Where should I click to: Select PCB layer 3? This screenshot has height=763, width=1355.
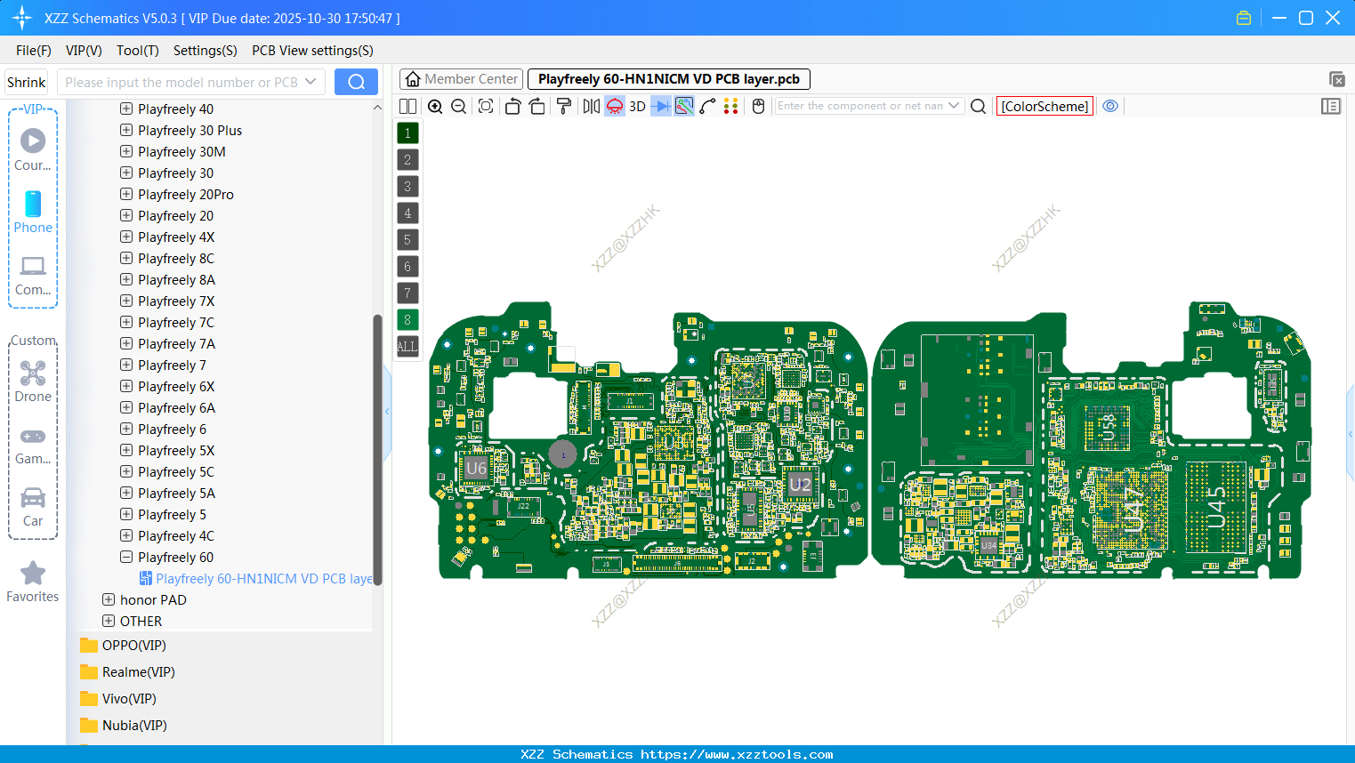pyautogui.click(x=407, y=186)
